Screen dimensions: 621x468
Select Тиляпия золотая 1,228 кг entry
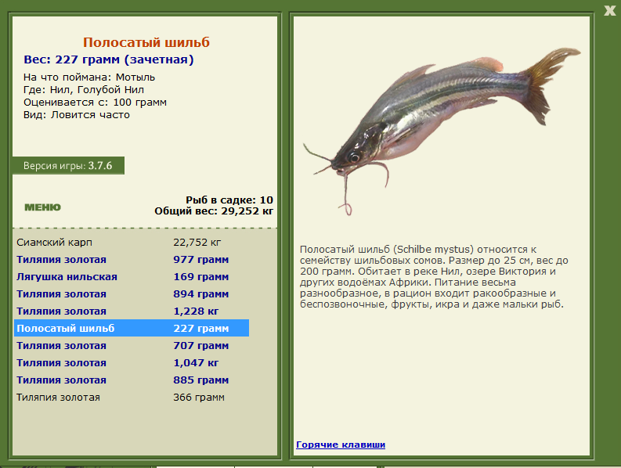point(132,311)
